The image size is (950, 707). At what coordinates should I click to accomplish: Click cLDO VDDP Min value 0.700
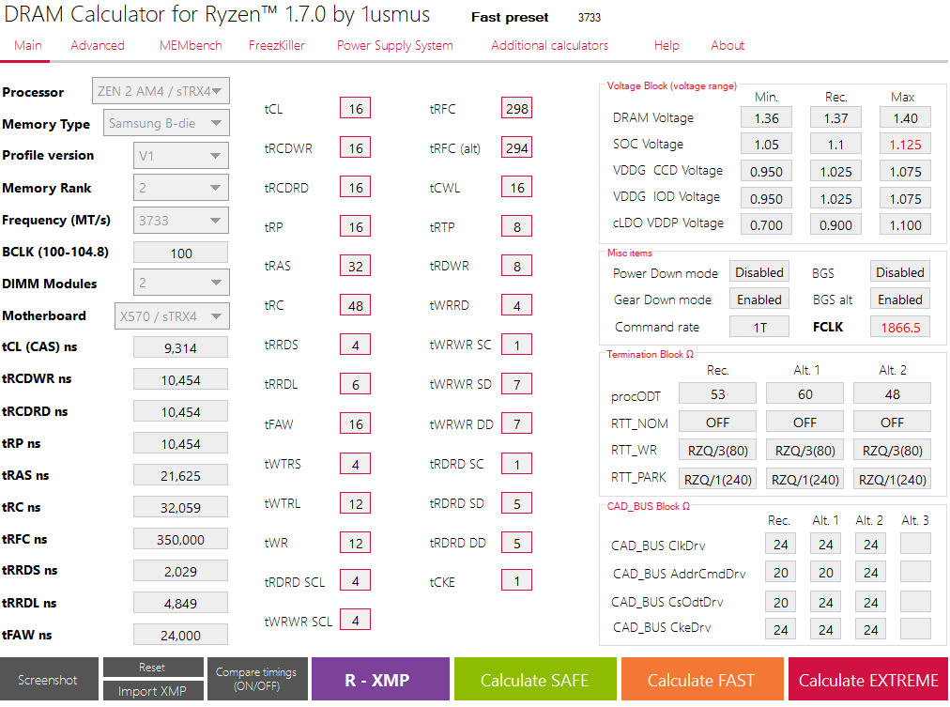tap(766, 224)
